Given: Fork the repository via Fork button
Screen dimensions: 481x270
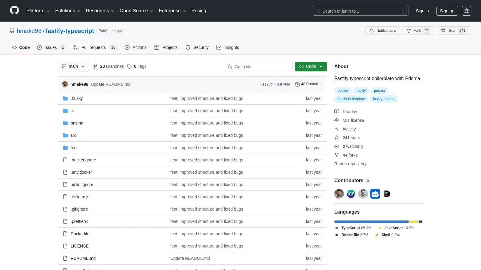Looking at the screenshot, I should click(418, 31).
